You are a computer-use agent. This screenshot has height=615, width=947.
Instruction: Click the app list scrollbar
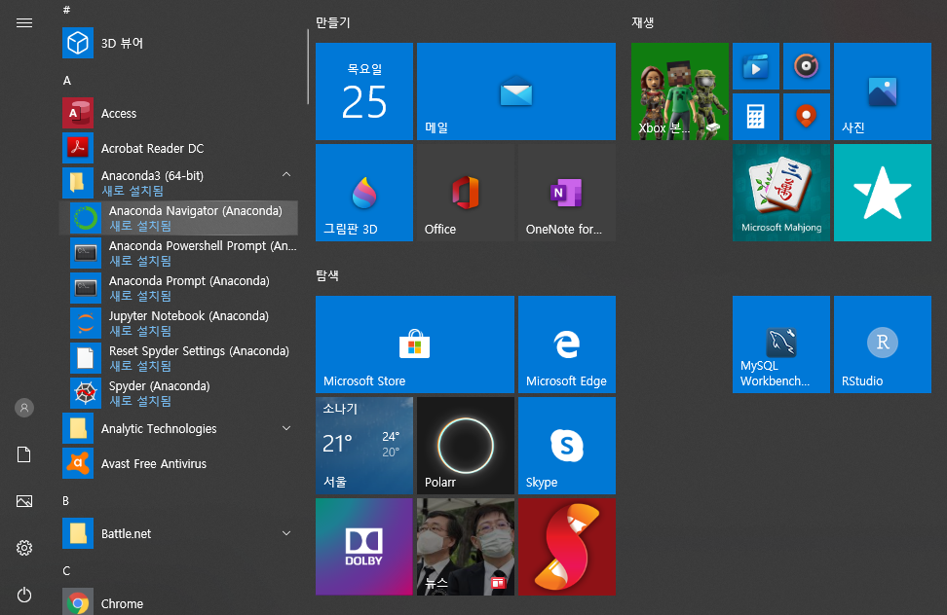point(308,67)
